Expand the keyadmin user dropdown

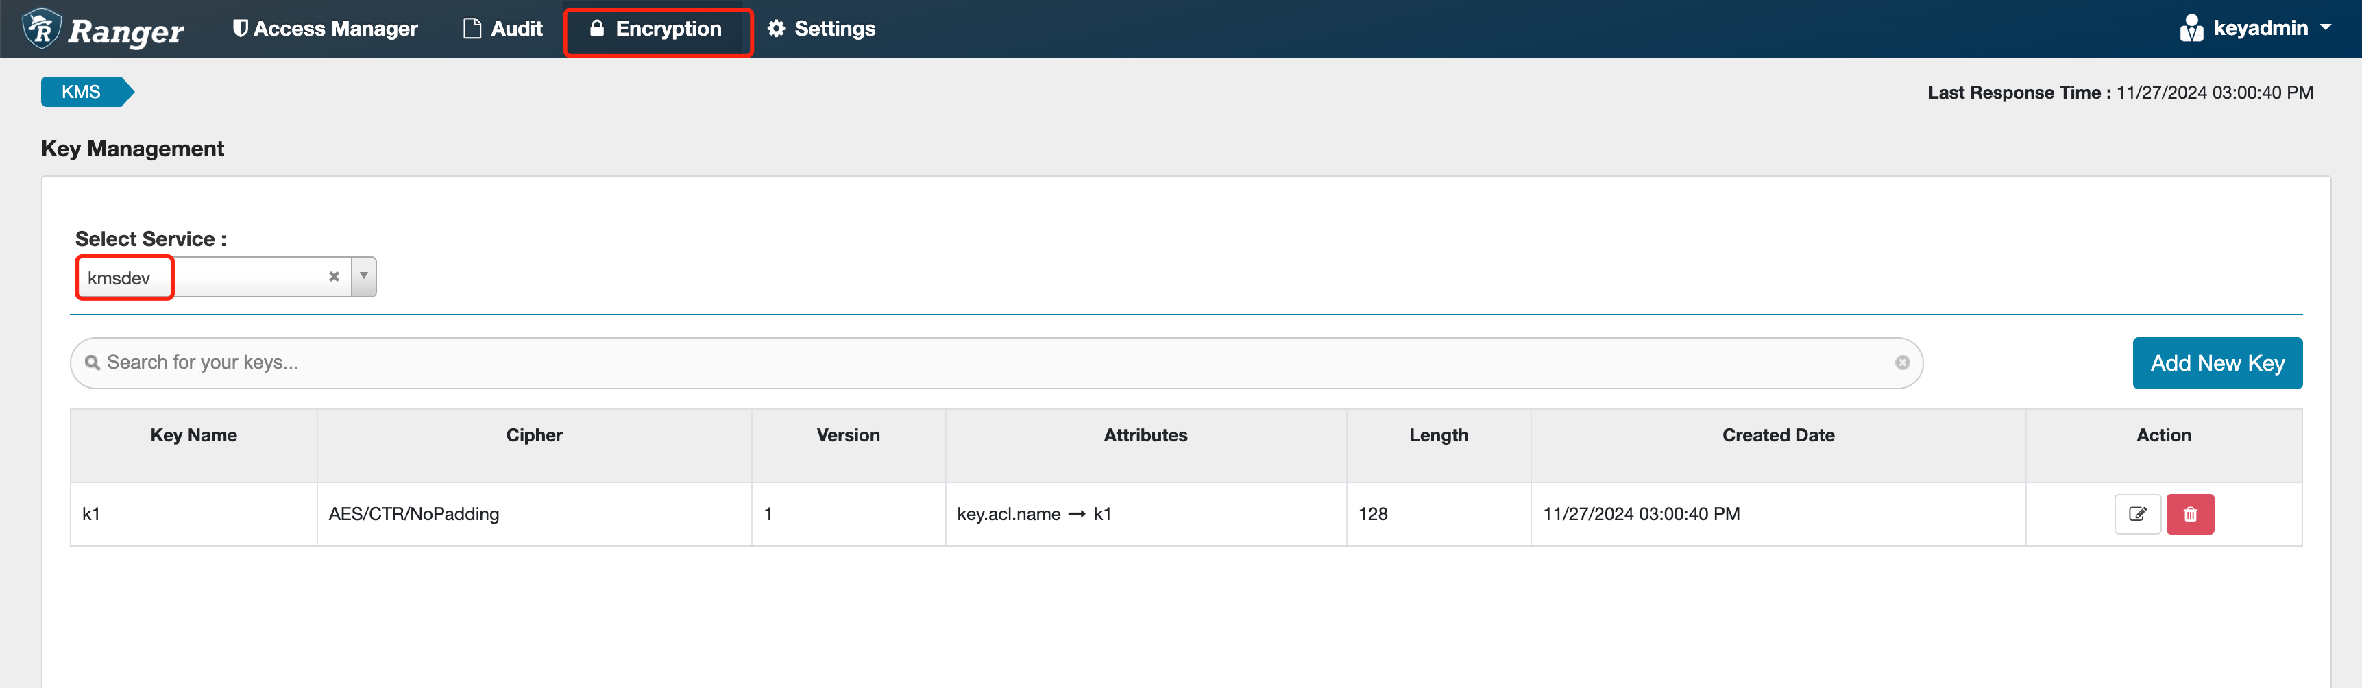[x=2256, y=28]
